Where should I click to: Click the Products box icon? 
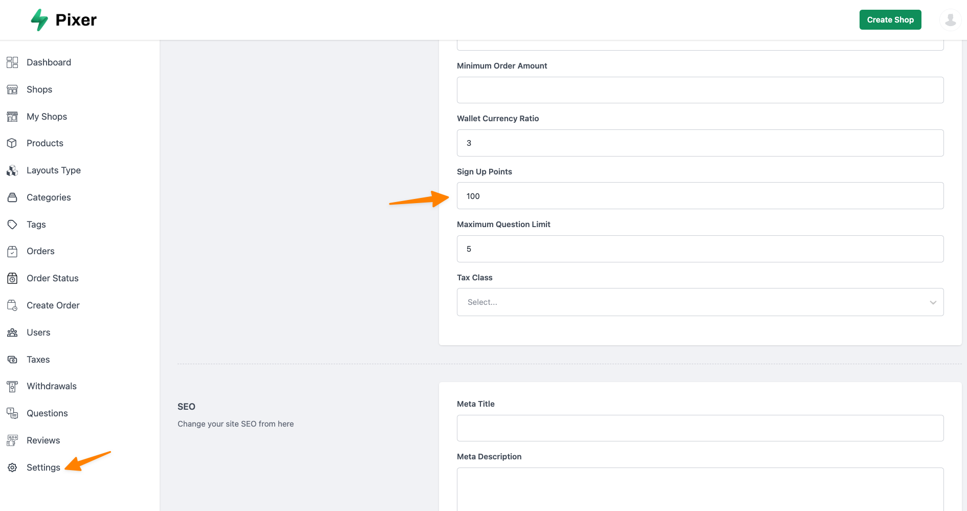click(x=12, y=143)
